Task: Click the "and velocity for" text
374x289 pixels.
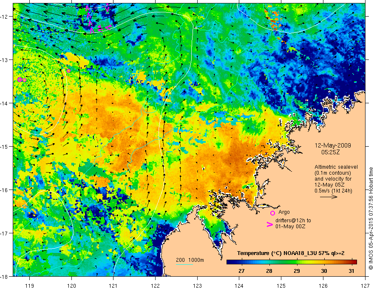Action: tap(333, 179)
